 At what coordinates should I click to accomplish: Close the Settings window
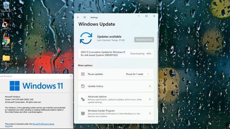[x=154, y=16]
